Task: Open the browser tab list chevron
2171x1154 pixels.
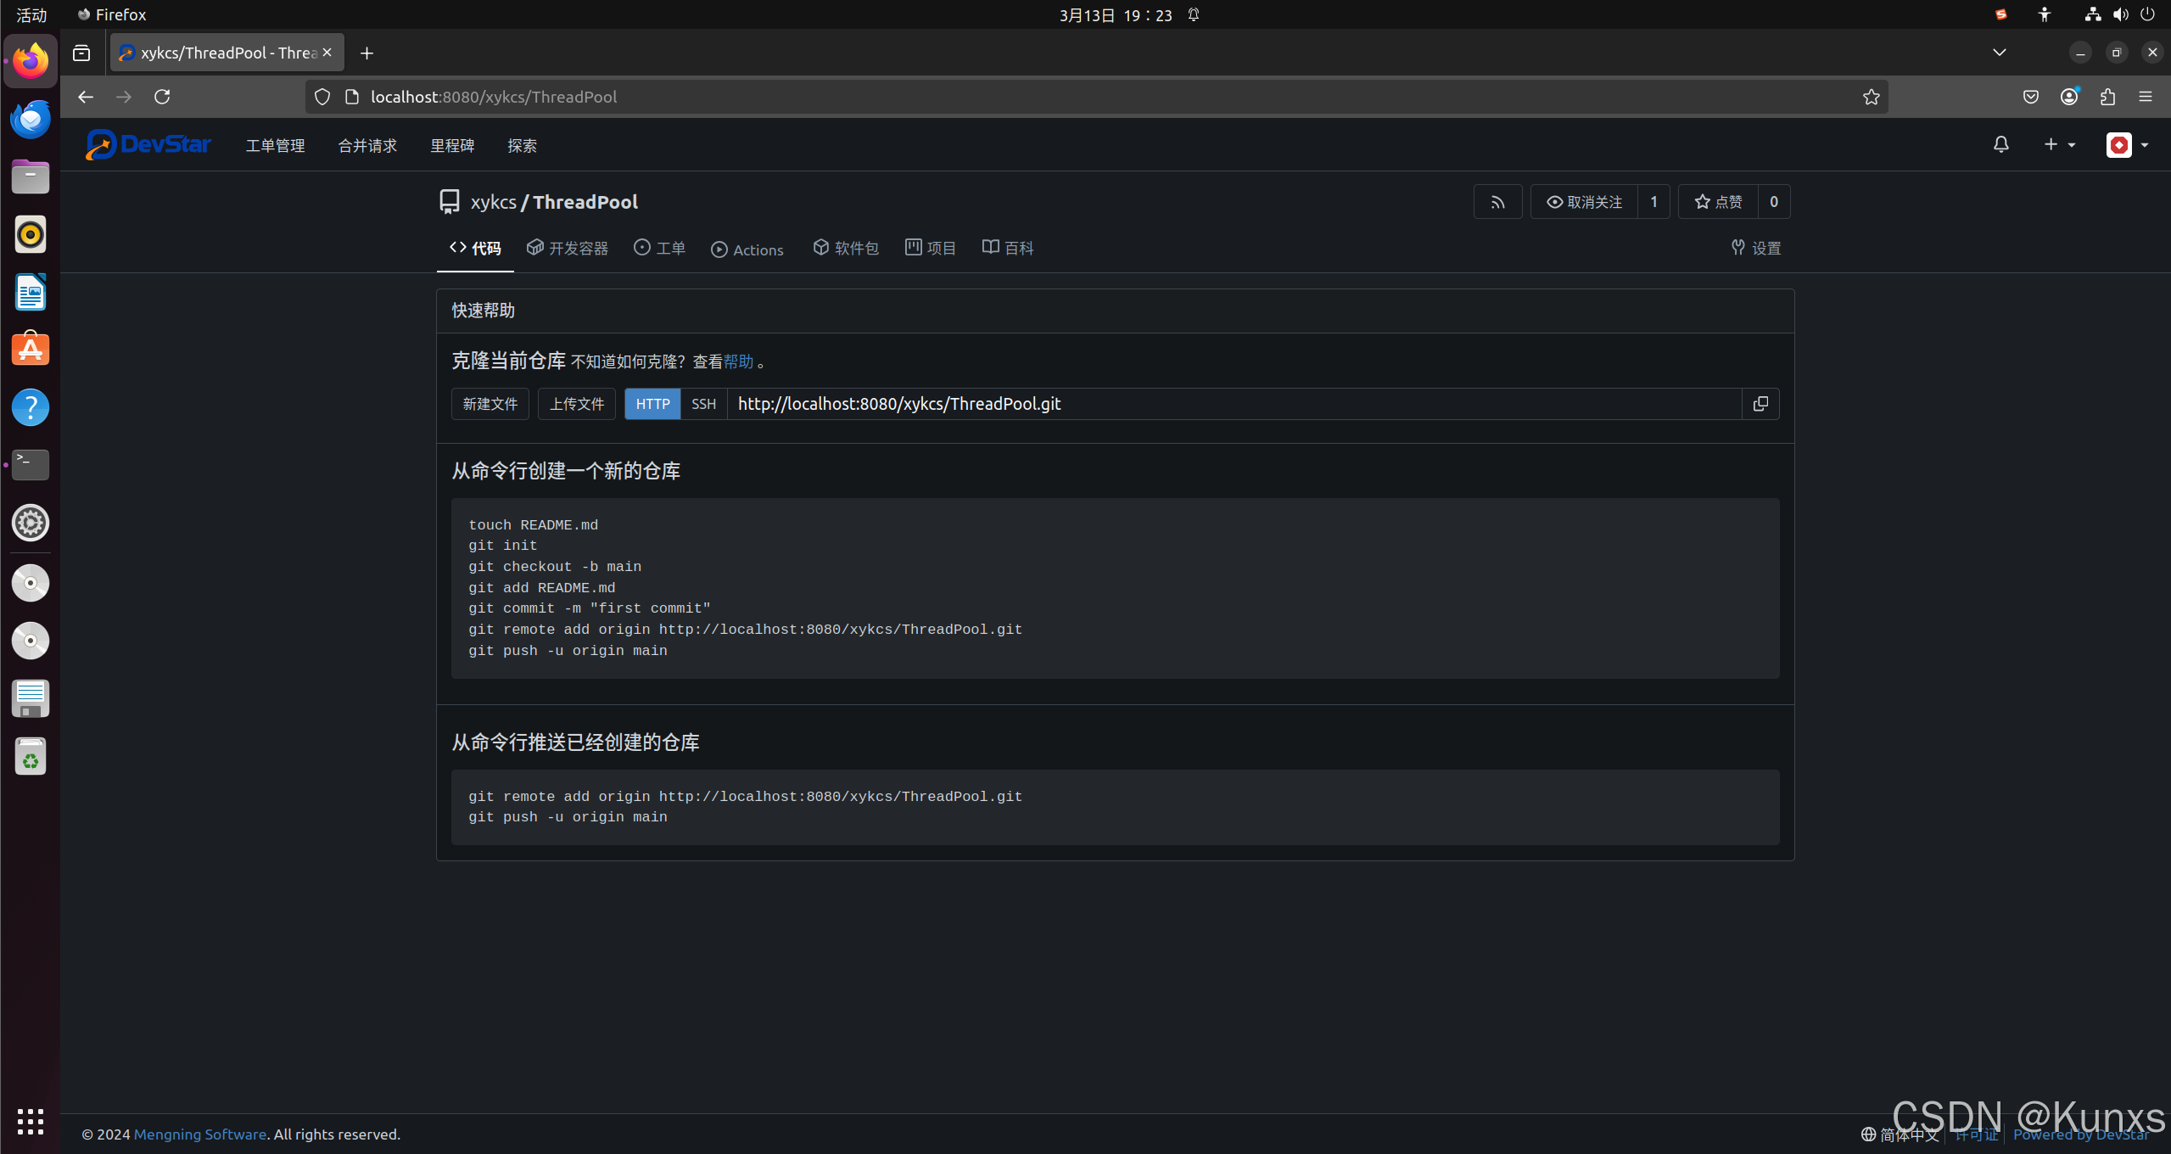Action: tap(1998, 52)
